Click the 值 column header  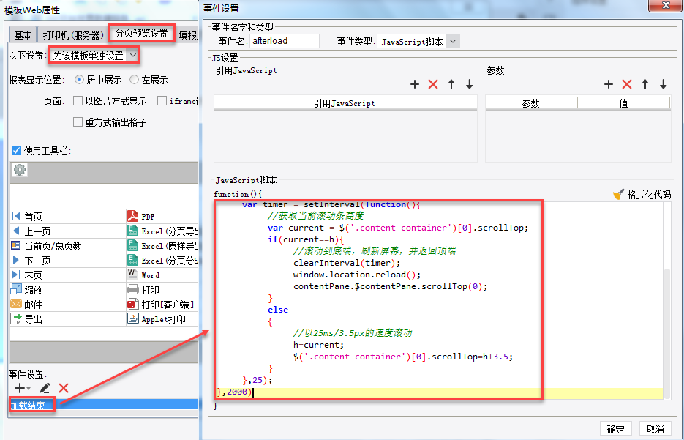pyautogui.click(x=624, y=103)
